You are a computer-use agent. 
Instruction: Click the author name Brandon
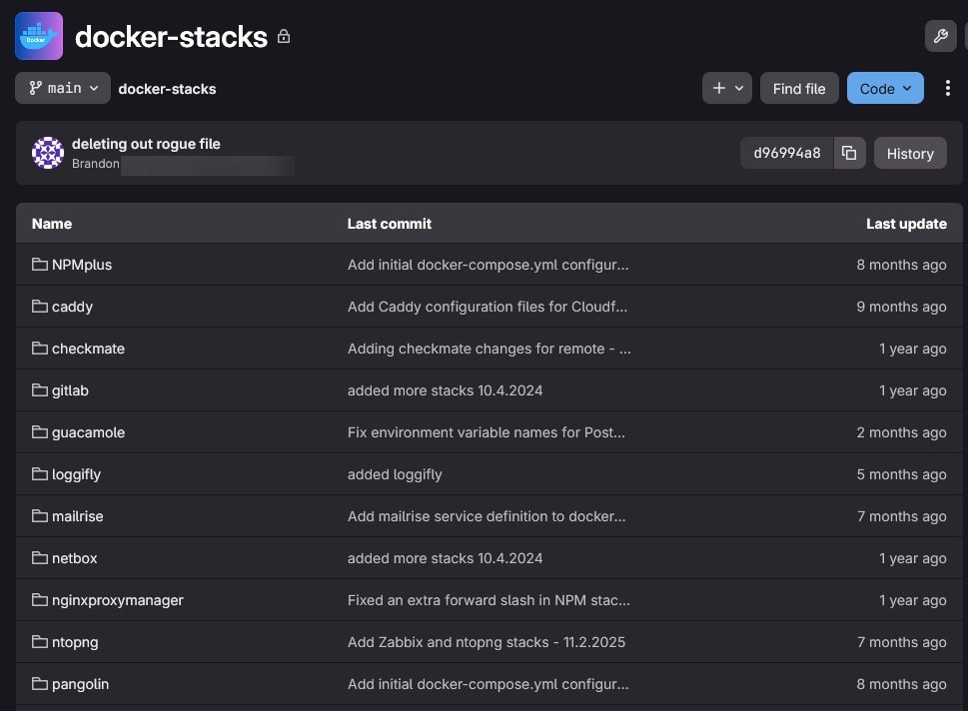coord(96,164)
